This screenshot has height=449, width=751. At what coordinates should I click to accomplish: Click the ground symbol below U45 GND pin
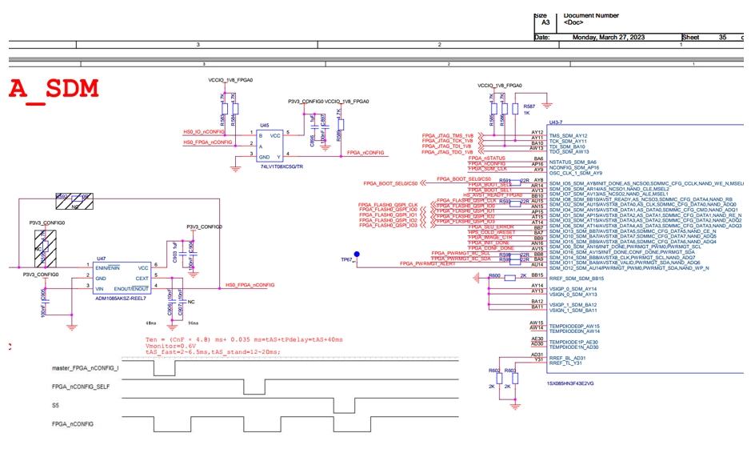pyautogui.click(x=234, y=169)
